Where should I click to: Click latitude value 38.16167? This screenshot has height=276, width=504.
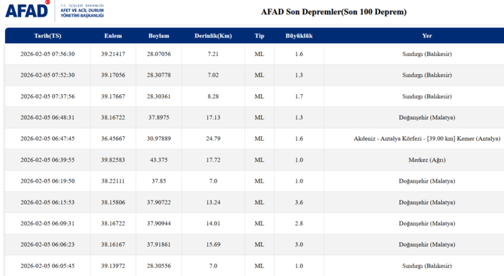point(113,244)
